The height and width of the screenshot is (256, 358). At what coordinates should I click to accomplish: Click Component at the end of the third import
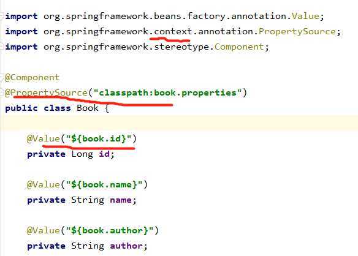pos(239,47)
